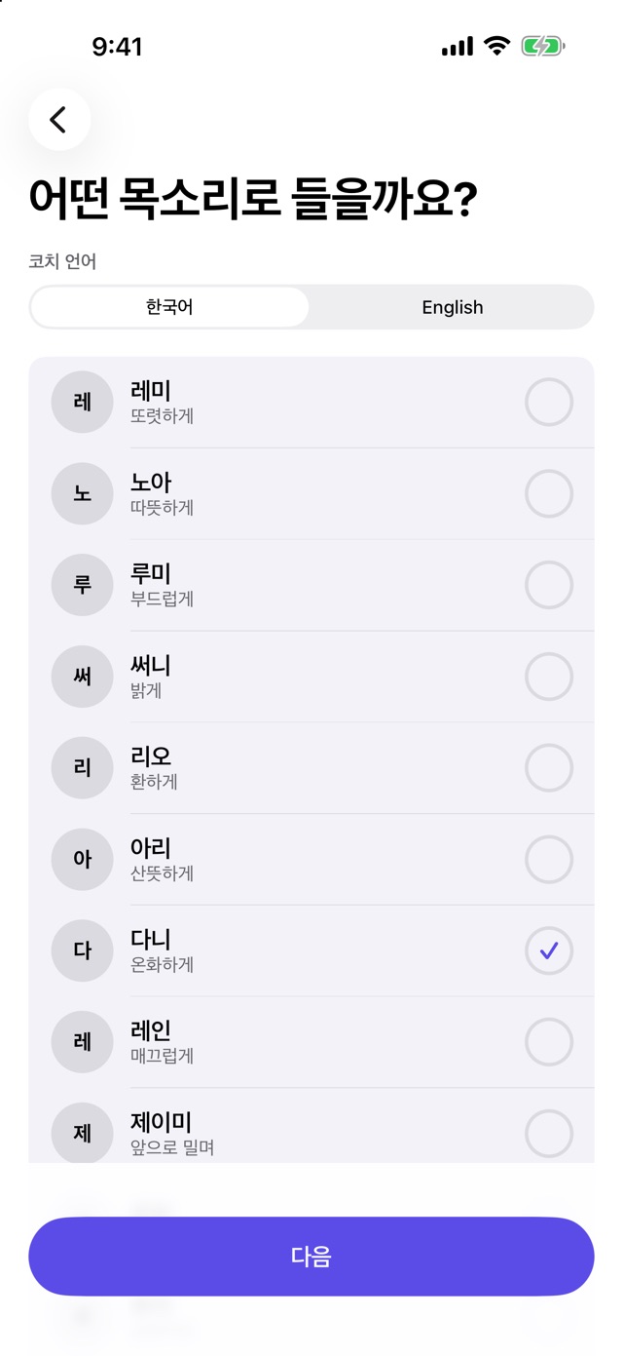Viewport: 623px width, 1356px height.
Task: Tap the 노 avatar circle
Action: tap(83, 493)
